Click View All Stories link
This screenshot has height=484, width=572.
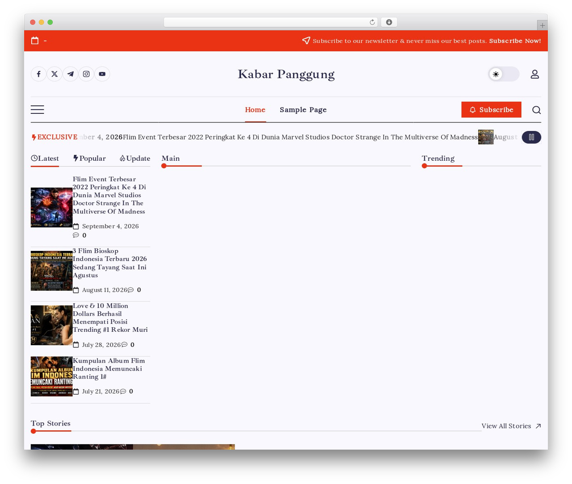click(x=506, y=426)
